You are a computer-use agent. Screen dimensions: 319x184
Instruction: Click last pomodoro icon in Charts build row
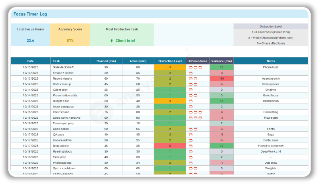(x=200, y=112)
